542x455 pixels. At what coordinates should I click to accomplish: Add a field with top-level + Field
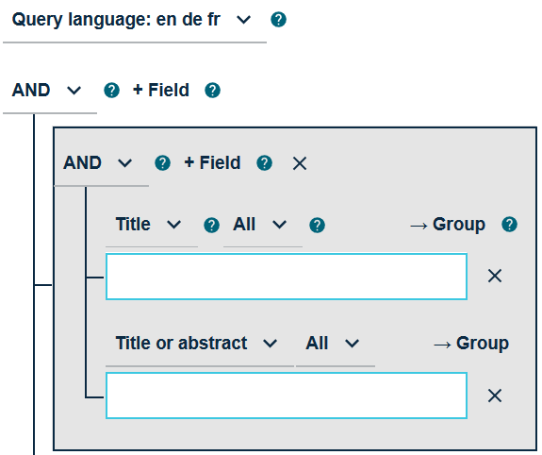[161, 91]
